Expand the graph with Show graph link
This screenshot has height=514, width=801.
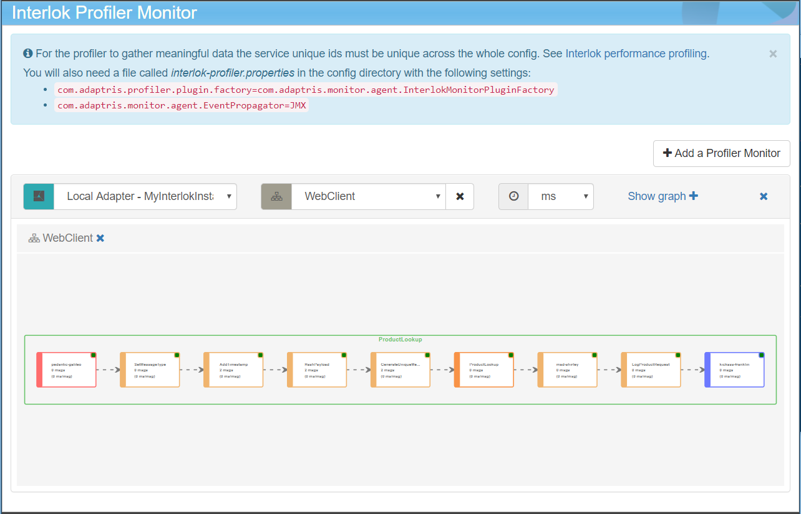tap(663, 196)
